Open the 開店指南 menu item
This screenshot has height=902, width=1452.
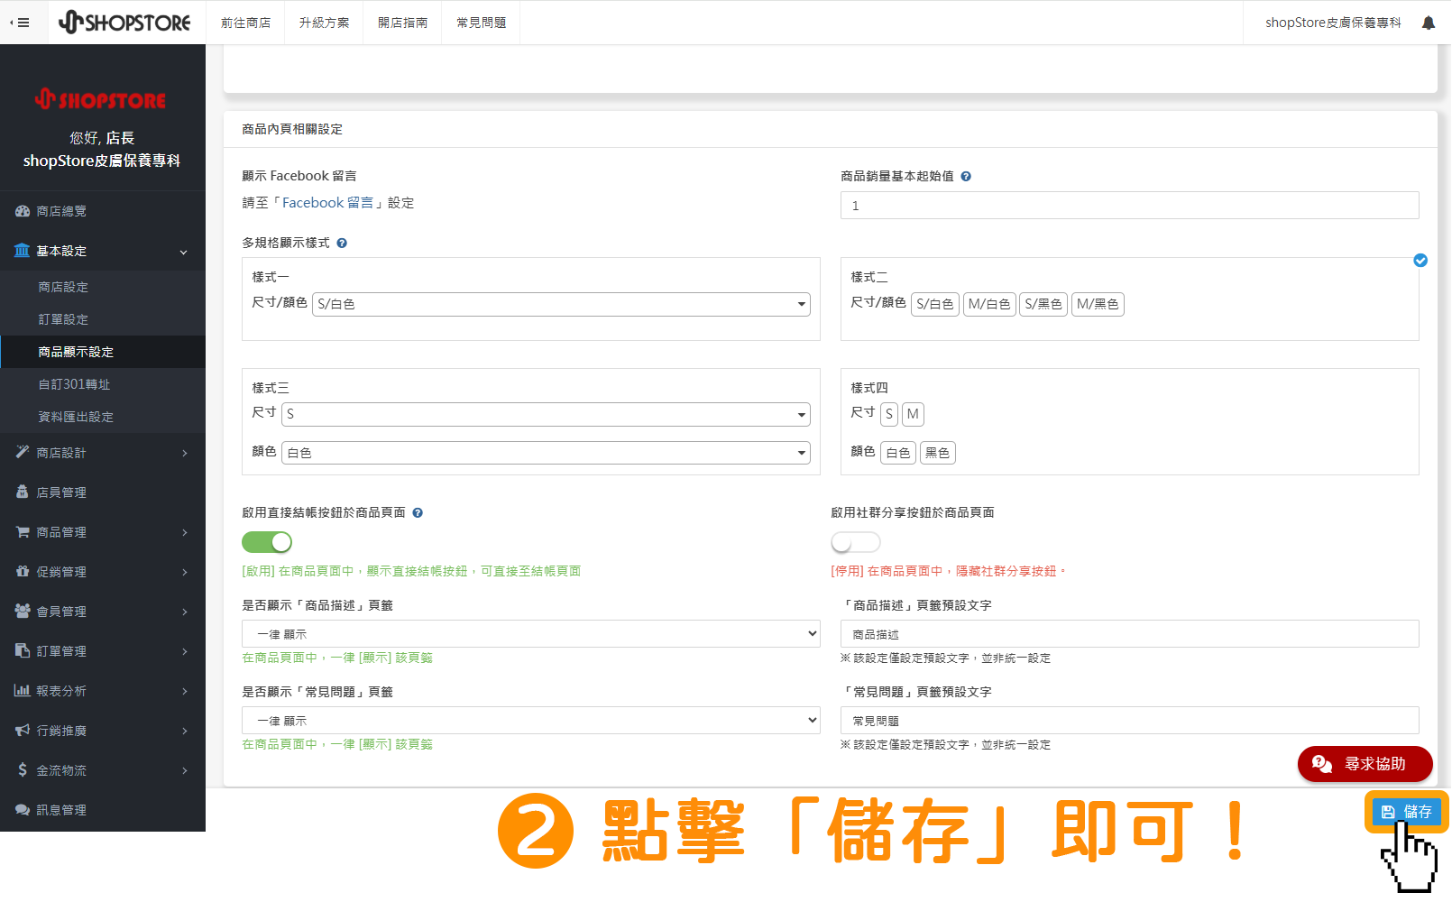402,22
